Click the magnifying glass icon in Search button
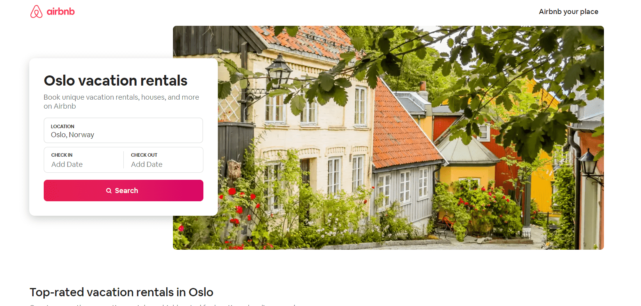Screen dimensions: 641x306 (x=109, y=191)
